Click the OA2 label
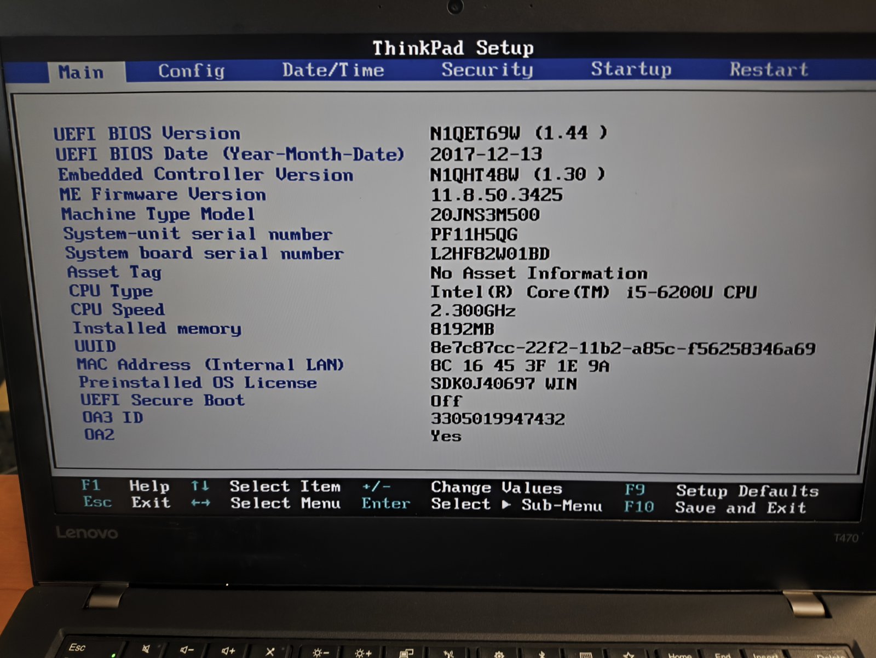 99,434
